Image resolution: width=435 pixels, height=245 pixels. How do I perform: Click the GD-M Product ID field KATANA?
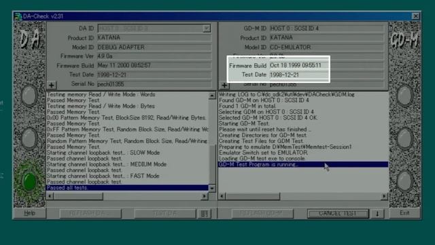point(327,38)
